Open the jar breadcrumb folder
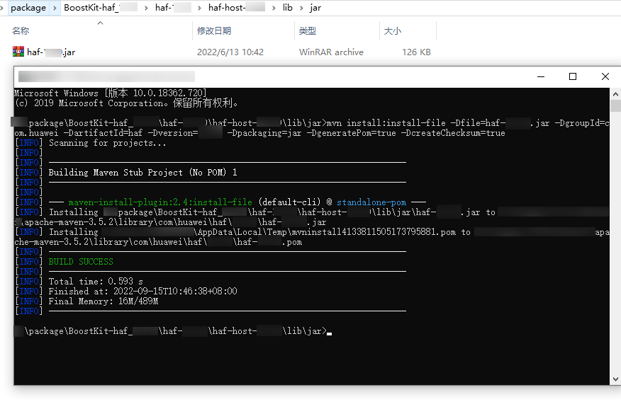 coord(315,8)
